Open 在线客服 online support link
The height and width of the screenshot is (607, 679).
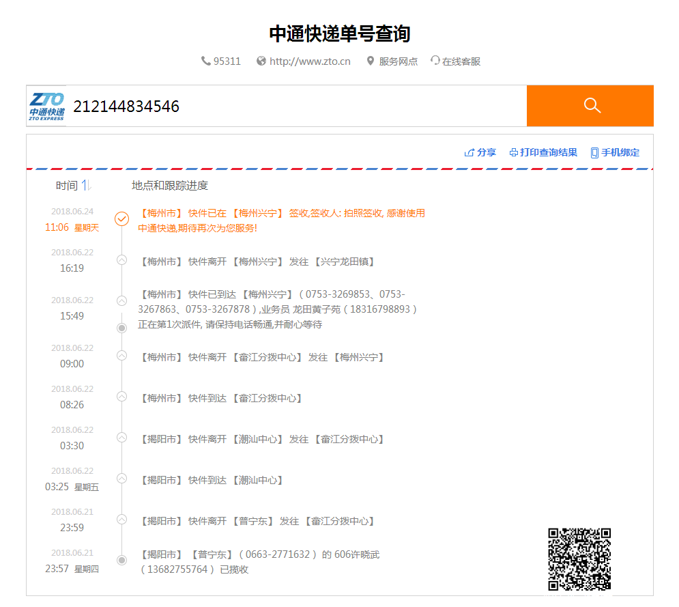461,61
